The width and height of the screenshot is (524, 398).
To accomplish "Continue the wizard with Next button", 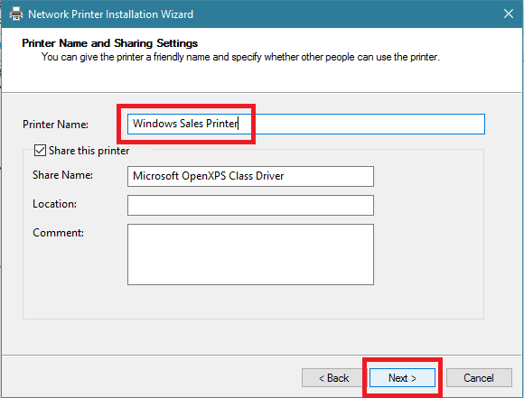I will (x=402, y=377).
